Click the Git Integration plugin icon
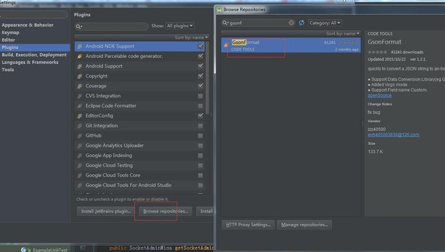This screenshot has height=252, width=445. pos(79,126)
